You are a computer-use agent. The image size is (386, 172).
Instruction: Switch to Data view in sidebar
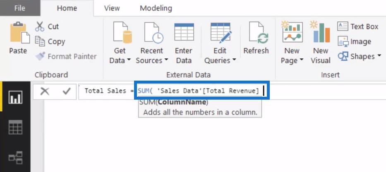click(x=15, y=127)
